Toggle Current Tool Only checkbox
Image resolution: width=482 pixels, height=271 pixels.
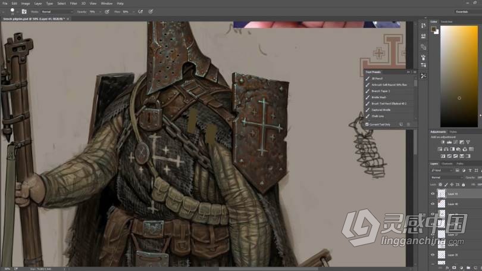(x=367, y=124)
